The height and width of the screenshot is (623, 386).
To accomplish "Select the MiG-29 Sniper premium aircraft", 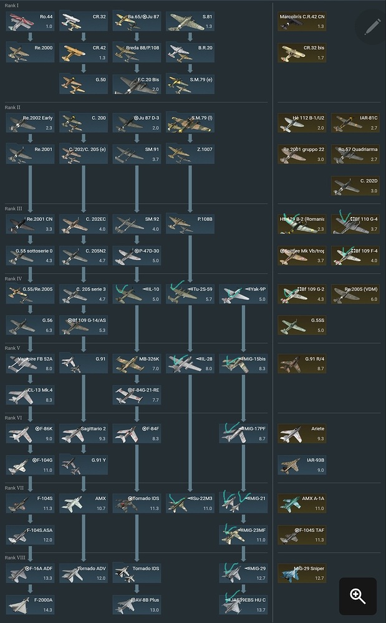I will point(302,573).
